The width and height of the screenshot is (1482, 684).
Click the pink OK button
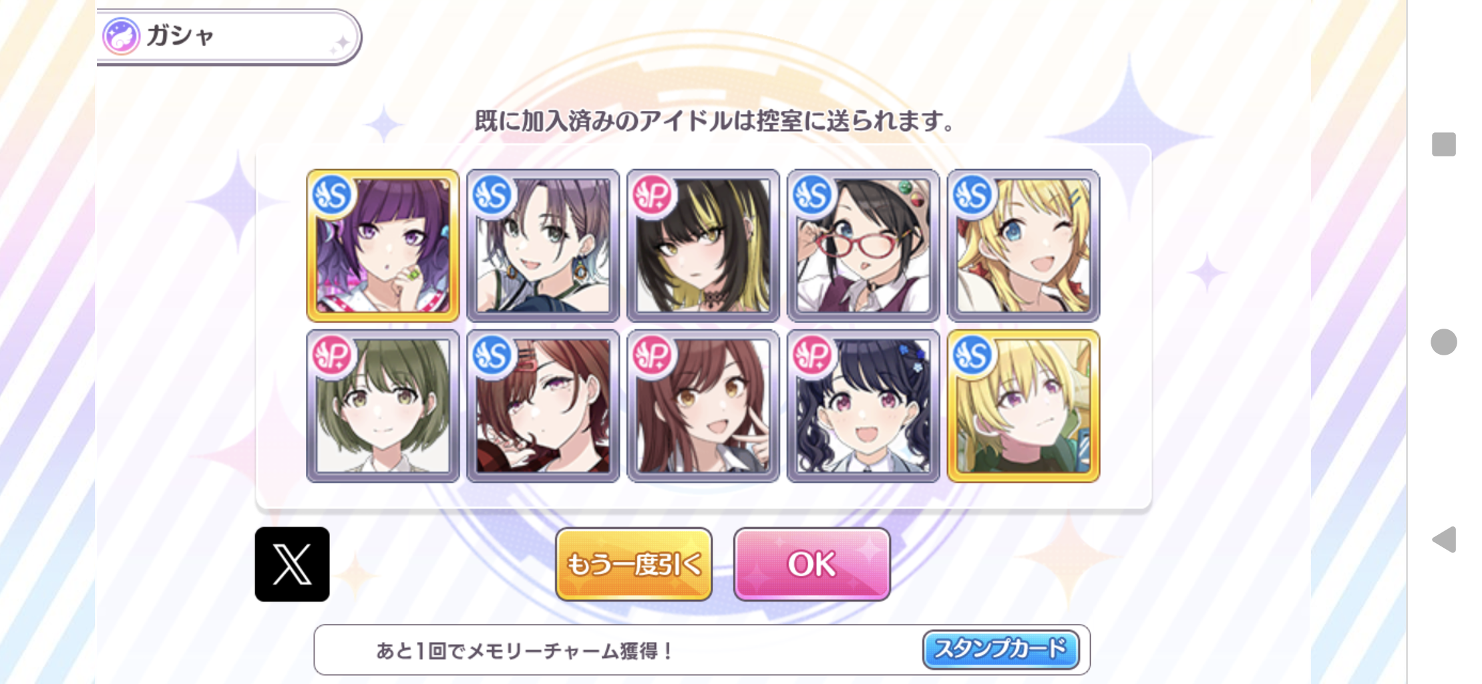(x=811, y=564)
